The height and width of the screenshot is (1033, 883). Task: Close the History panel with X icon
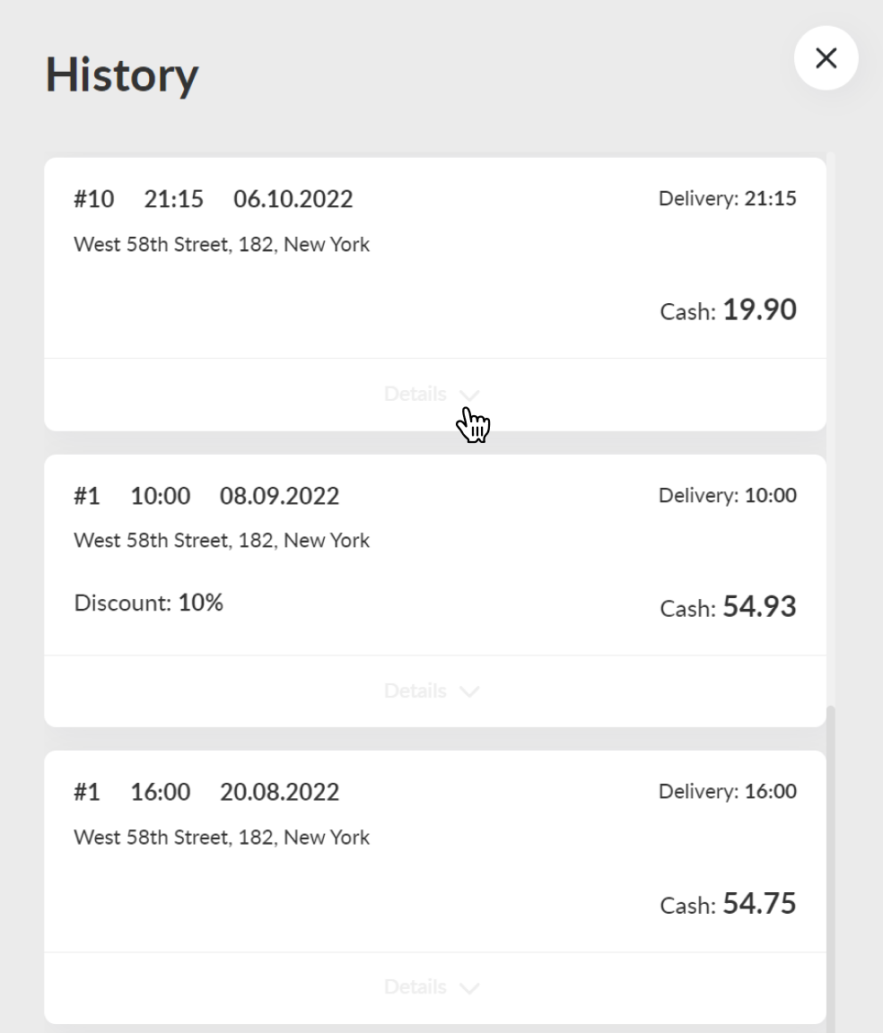click(826, 58)
